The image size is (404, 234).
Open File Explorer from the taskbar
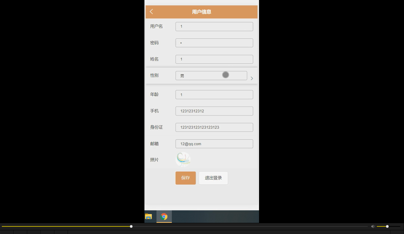pyautogui.click(x=148, y=216)
